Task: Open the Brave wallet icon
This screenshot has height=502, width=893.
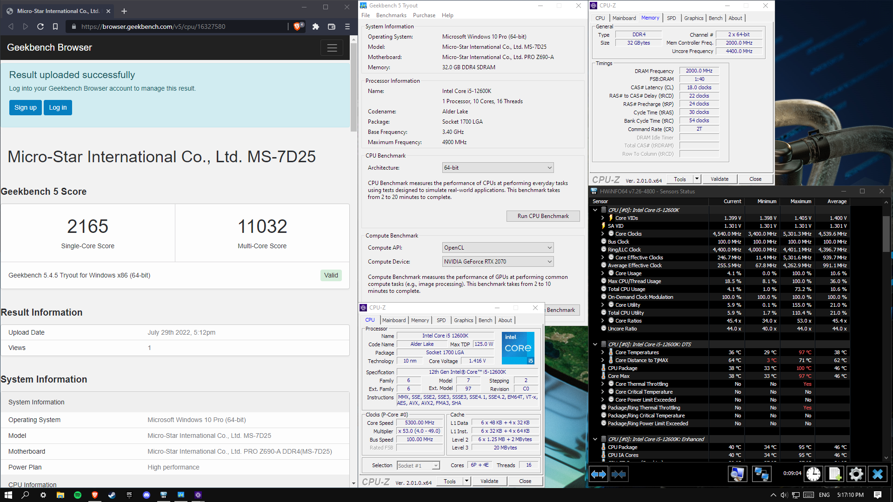Action: [x=332, y=26]
